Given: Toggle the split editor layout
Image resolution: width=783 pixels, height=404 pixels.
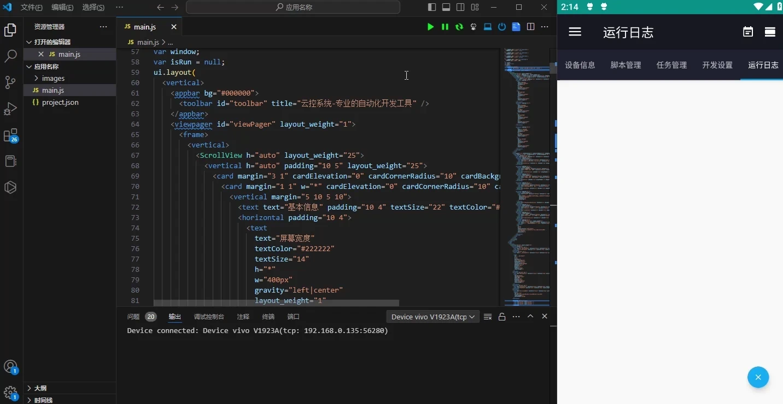Looking at the screenshot, I should [531, 27].
